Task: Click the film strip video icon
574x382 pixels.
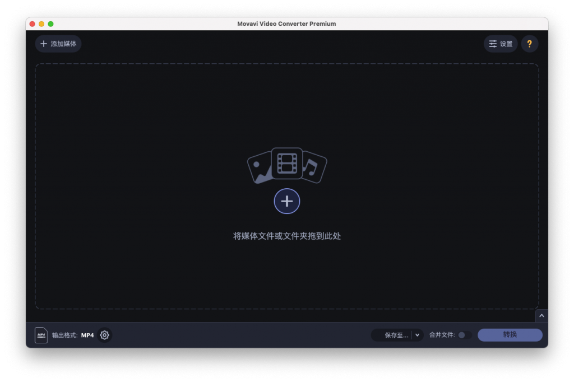Action: [287, 163]
